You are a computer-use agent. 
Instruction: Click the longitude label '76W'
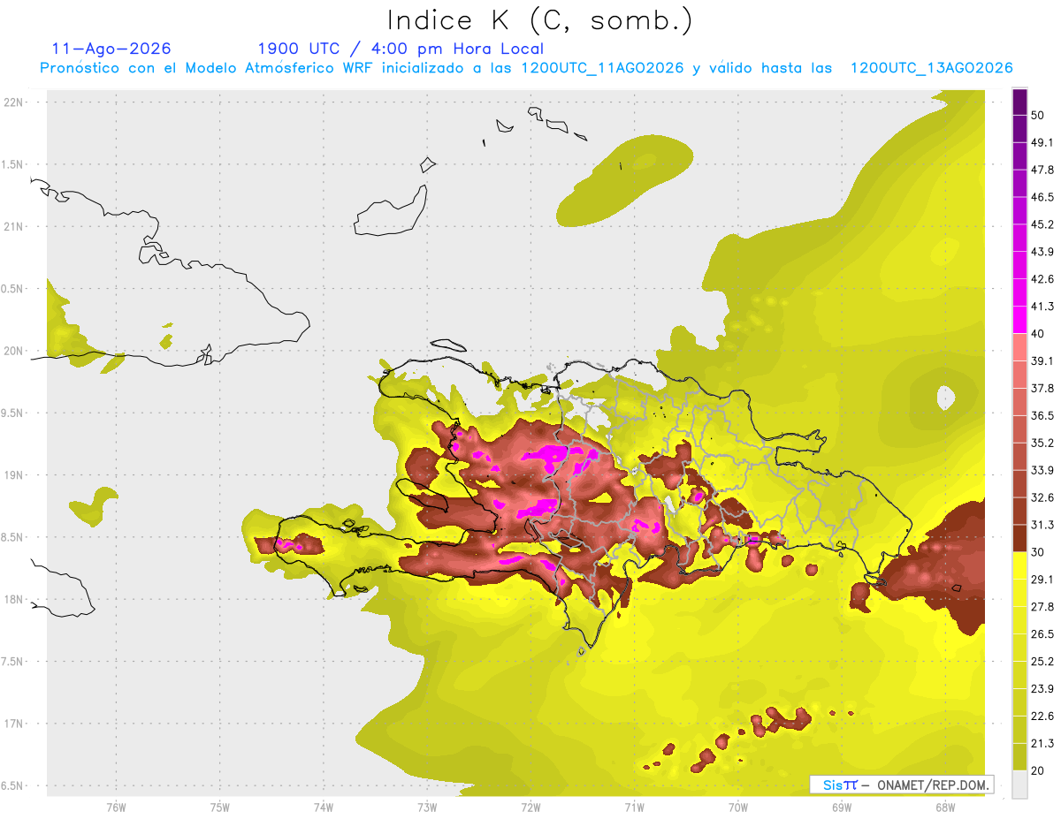pyautogui.click(x=116, y=808)
